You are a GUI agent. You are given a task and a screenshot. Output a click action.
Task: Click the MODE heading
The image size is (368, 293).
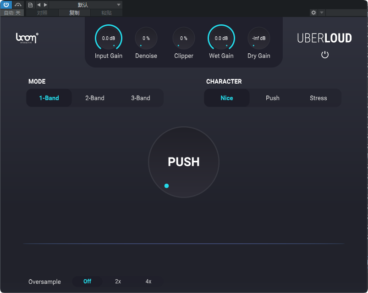tap(37, 81)
